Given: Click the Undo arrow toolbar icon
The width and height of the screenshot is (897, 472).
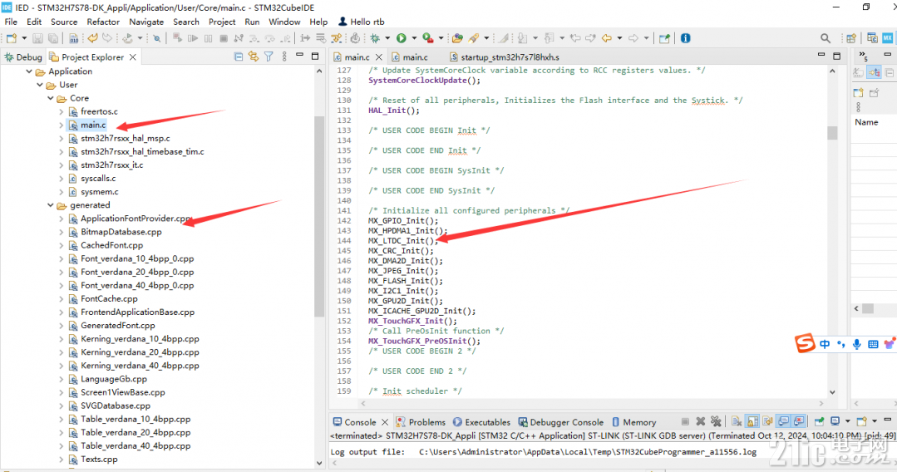Looking at the screenshot, I should pos(92,38).
